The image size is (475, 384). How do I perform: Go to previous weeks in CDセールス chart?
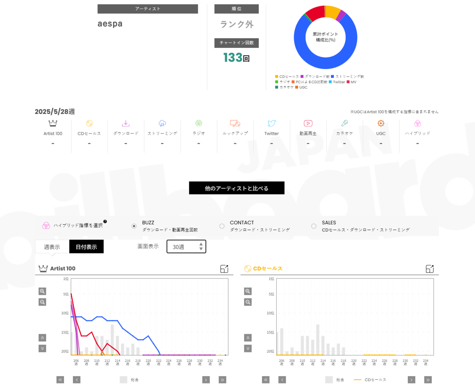point(282,380)
